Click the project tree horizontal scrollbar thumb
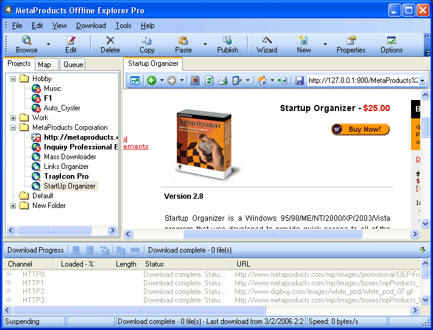This screenshot has width=433, height=330. pos(54,230)
